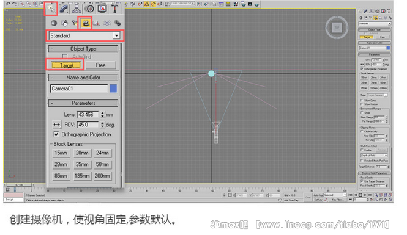
Task: Click the small blue color swatch in right panel
Action: tap(388, 48)
